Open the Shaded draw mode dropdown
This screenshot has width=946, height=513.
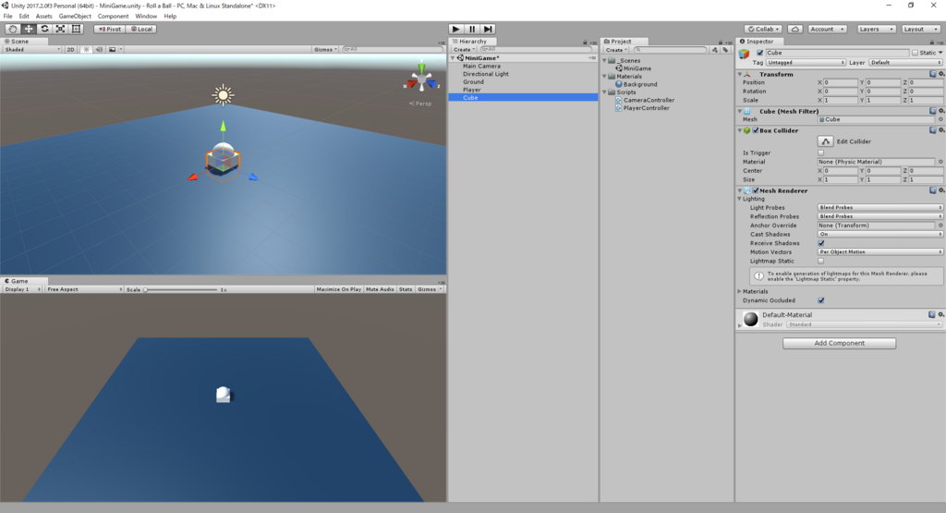(x=32, y=50)
